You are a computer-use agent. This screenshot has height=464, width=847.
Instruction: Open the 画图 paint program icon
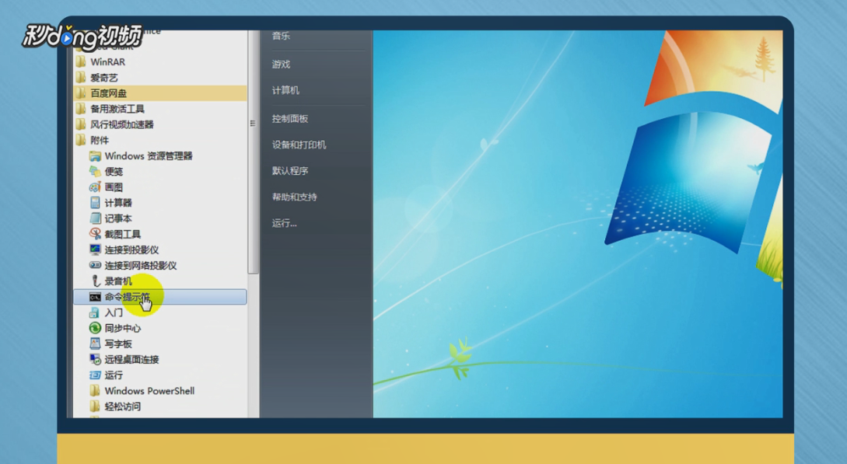click(95, 187)
